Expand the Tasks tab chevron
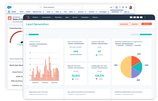 pos(61,12)
